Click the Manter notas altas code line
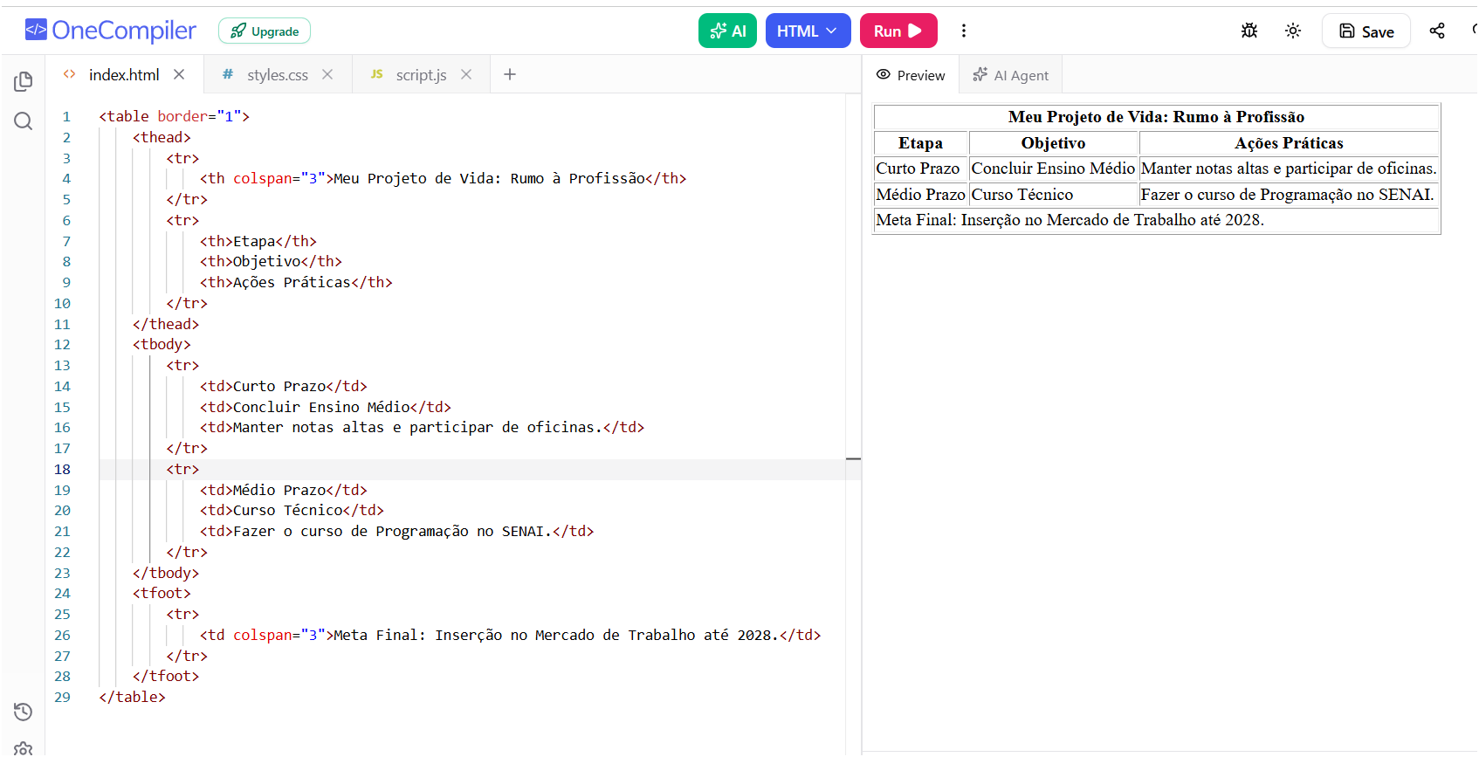Viewport: 1479px width, 757px height. coord(422,427)
